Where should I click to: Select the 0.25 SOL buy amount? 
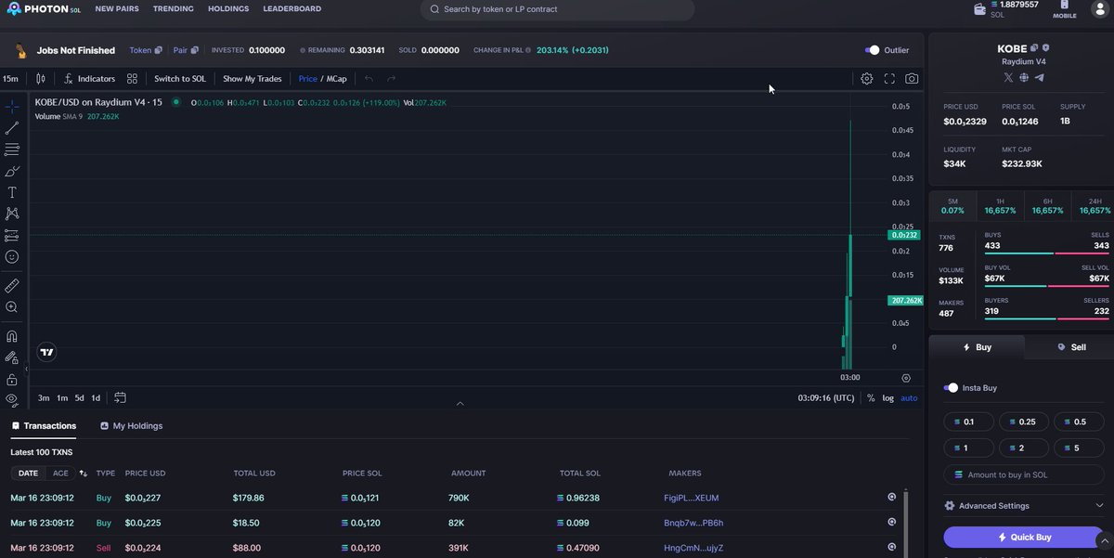point(1024,422)
